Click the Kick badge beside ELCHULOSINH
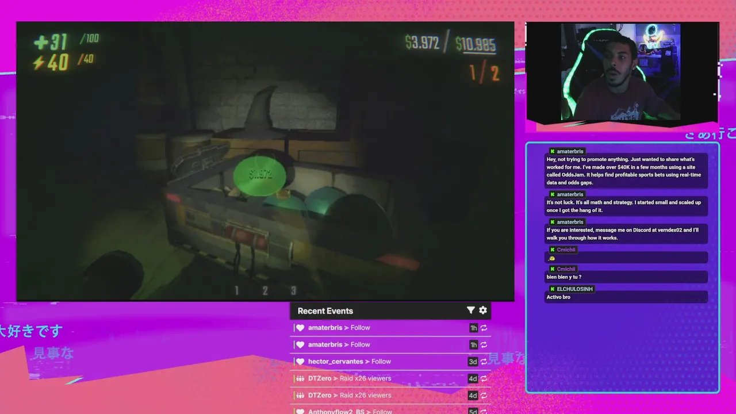This screenshot has height=414, width=736. (553, 289)
